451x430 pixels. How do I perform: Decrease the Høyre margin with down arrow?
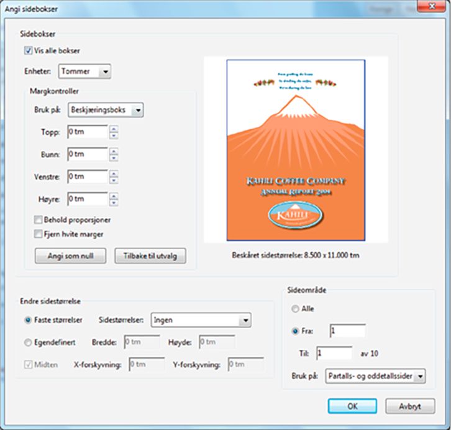114,203
